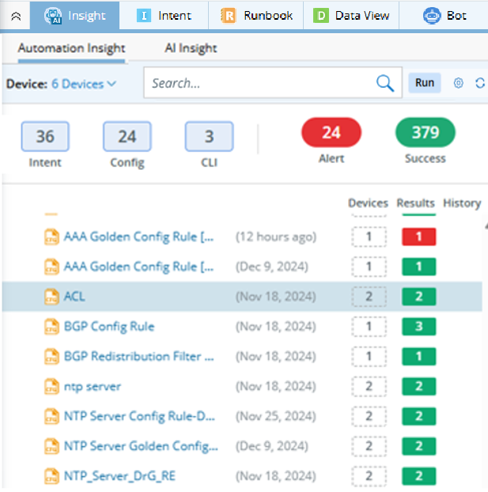Open AAA Golden Config Rule from 12 hours ago
Screen dimensions: 488x492
pyautogui.click(x=138, y=237)
